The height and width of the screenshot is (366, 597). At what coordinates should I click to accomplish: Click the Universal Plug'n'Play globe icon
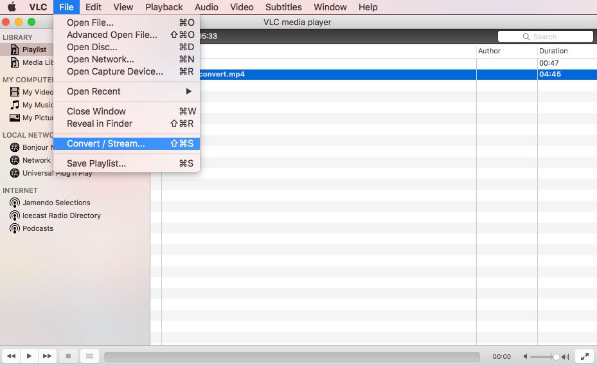pyautogui.click(x=15, y=173)
